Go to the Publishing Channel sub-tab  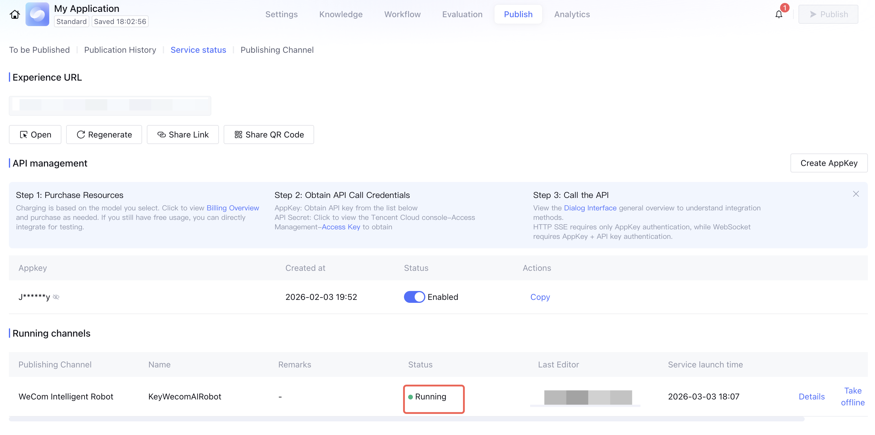277,50
